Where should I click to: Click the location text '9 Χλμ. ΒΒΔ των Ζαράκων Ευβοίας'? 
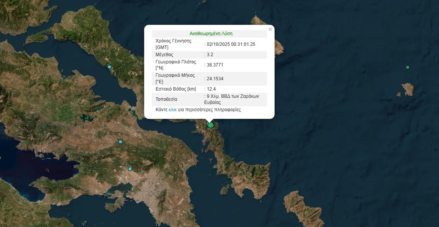coord(233,99)
